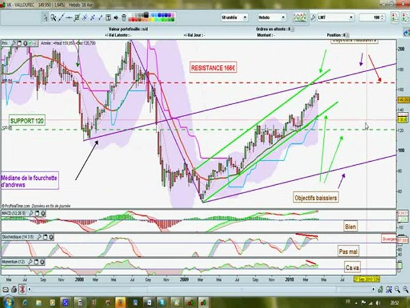Toggle the MACD panel window icon
410x308 pixels.
37,213
